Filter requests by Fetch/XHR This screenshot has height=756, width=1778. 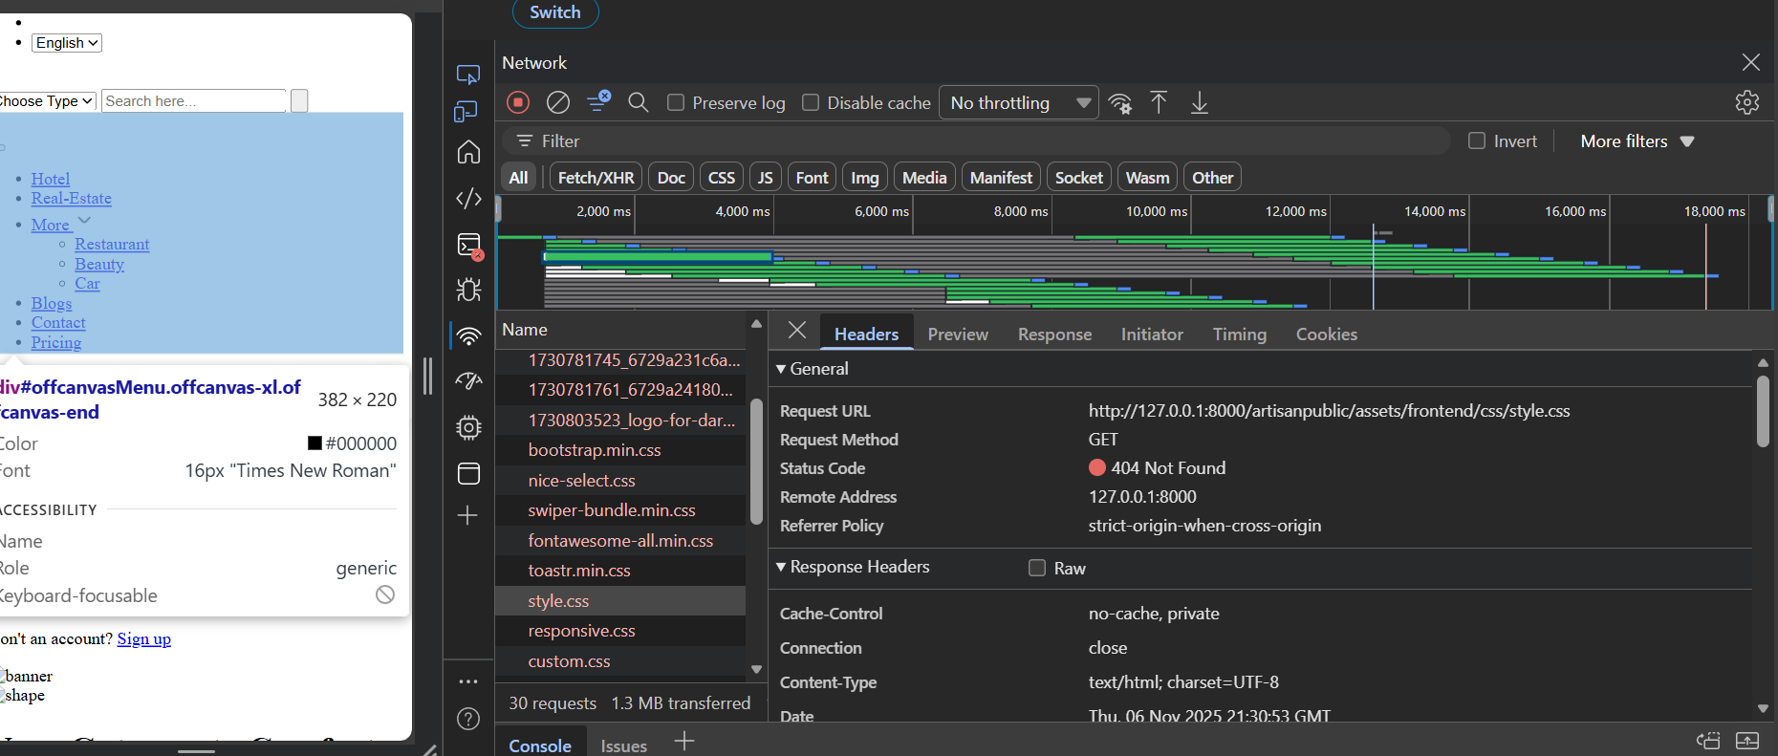tap(596, 178)
